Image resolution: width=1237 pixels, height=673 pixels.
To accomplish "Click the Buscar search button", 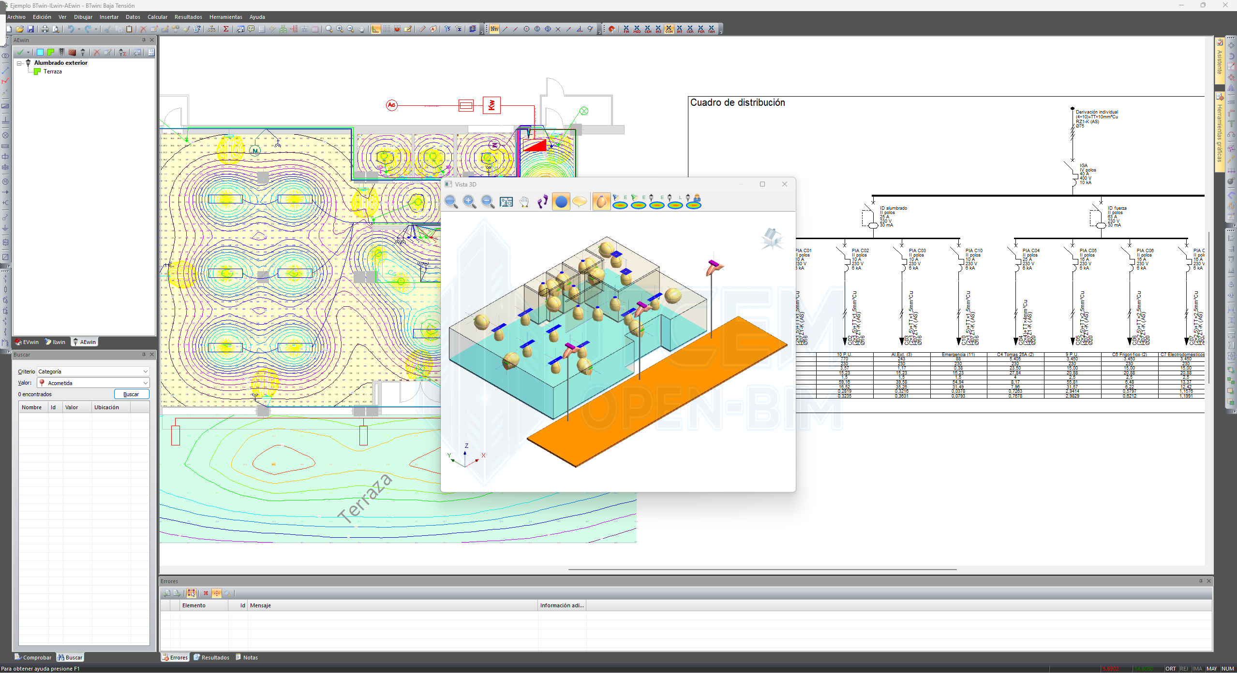I will tap(131, 394).
